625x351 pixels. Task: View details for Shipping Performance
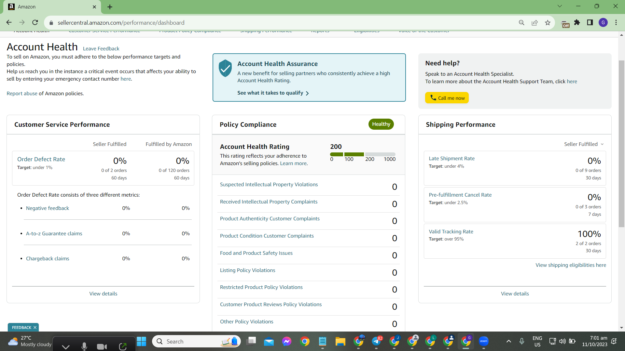(x=515, y=294)
